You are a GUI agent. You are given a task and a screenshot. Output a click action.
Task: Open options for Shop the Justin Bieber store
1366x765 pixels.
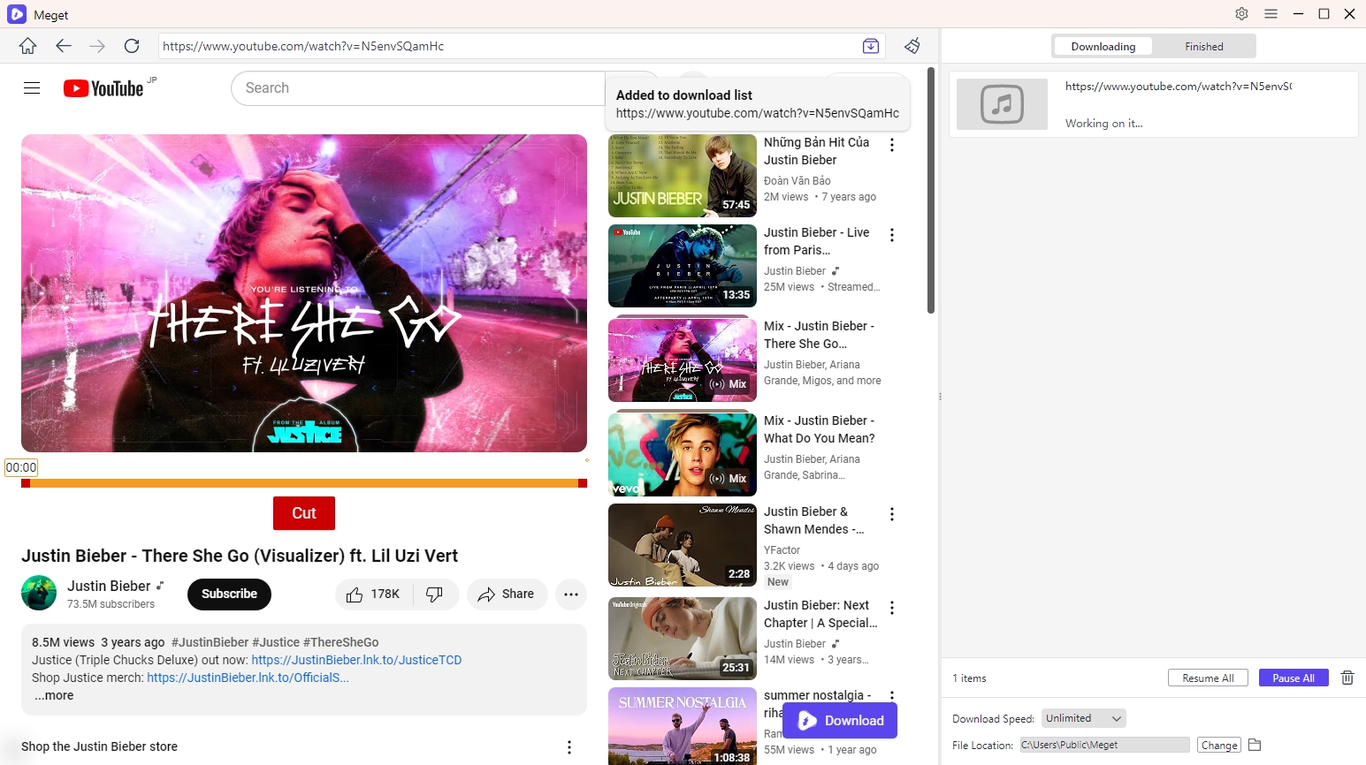pos(569,747)
